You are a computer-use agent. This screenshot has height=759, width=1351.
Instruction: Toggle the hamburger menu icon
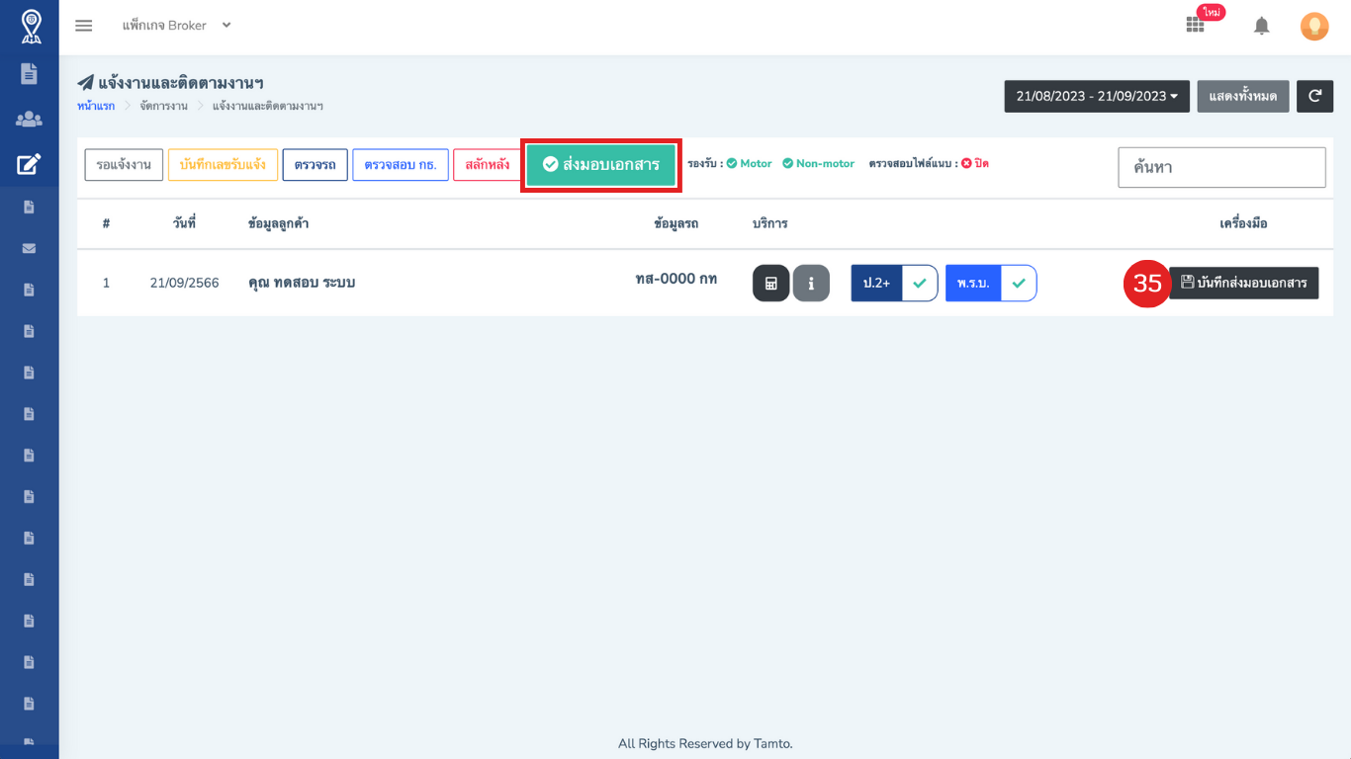click(x=84, y=26)
